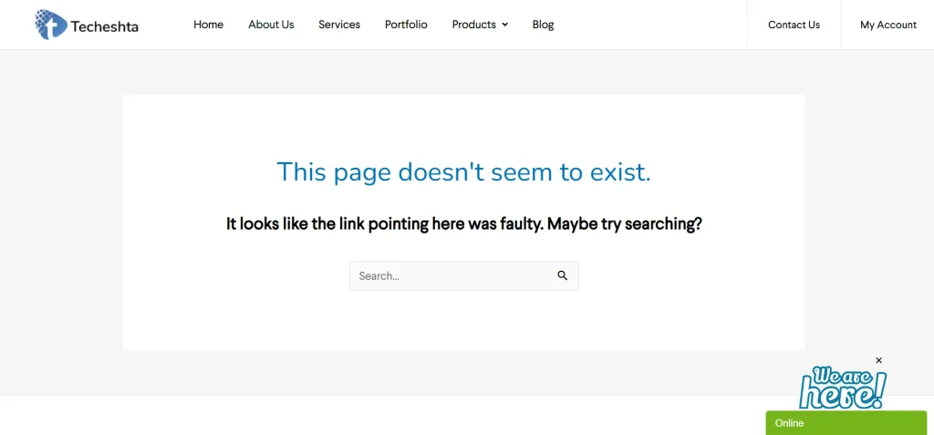The height and width of the screenshot is (435, 934).
Task: Click the 'We are here!' chat graphic
Action: (x=842, y=388)
